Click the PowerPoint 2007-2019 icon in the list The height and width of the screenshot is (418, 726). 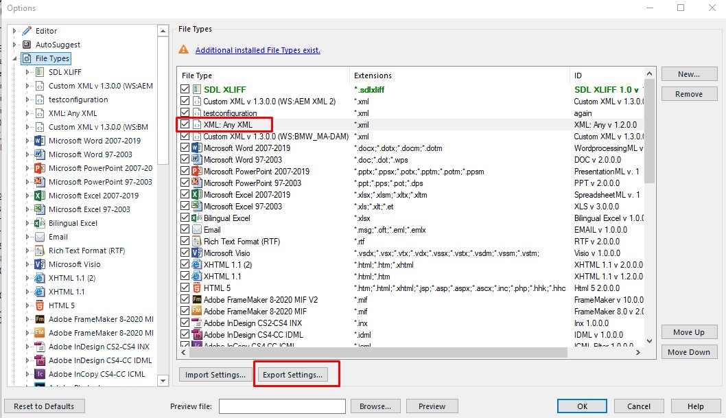[197, 172]
